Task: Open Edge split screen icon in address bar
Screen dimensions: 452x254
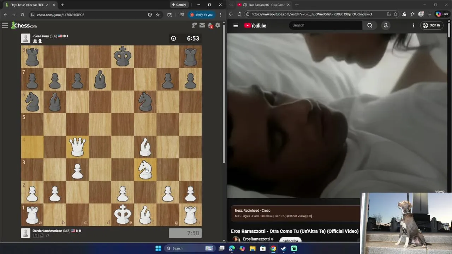Action: pyautogui.click(x=389, y=14)
